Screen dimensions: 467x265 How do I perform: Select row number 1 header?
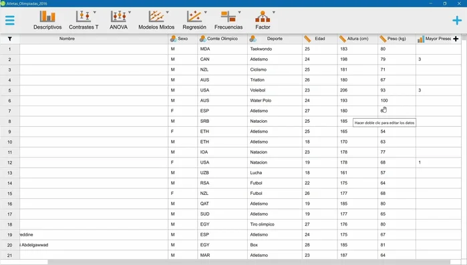pos(10,49)
